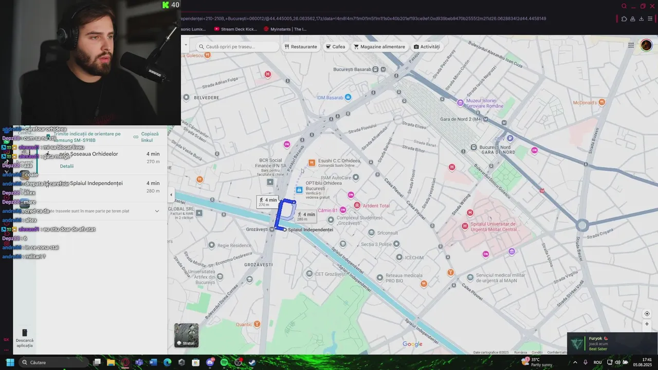Click the taskbar Căutare search box
Viewport: 658px width, 370px height.
pos(54,362)
